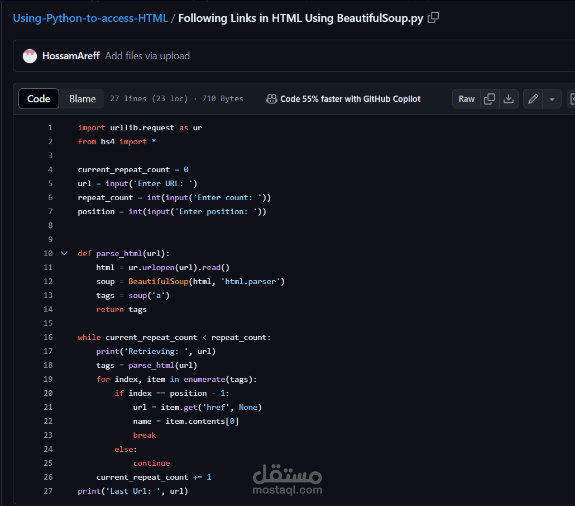Screen dimensions: 575x506
Task: Click 'tags = parse_html(url)' line
Action: pyautogui.click(x=147, y=365)
